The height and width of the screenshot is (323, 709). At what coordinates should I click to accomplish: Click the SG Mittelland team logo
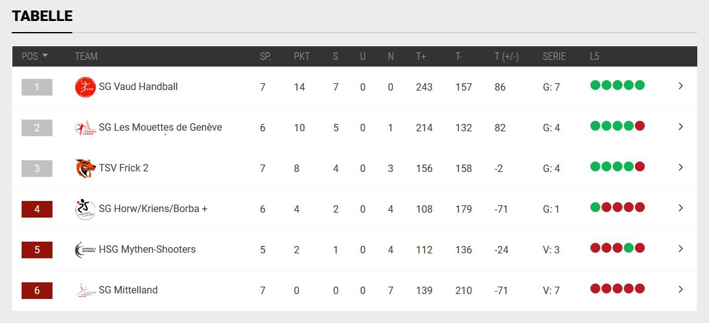point(85,290)
